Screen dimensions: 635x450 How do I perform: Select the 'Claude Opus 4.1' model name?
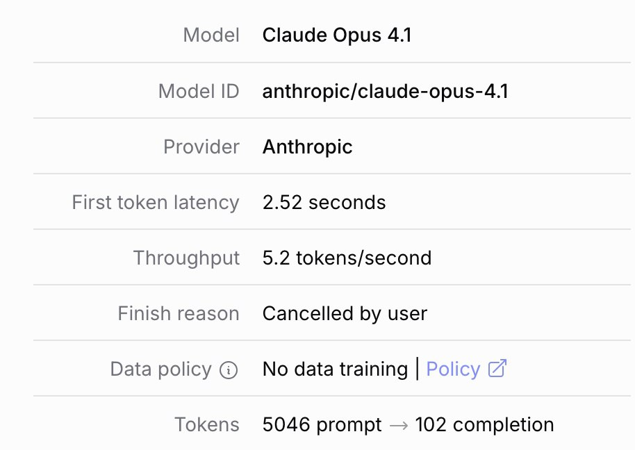click(337, 35)
